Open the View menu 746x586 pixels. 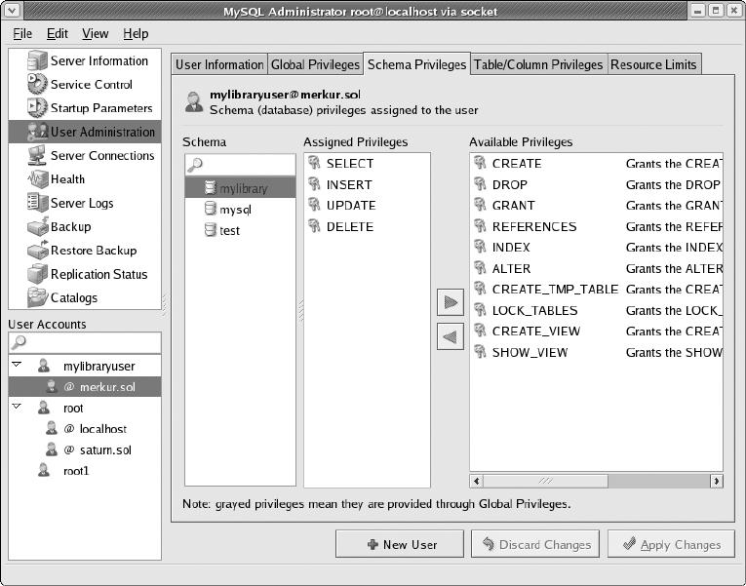(96, 34)
